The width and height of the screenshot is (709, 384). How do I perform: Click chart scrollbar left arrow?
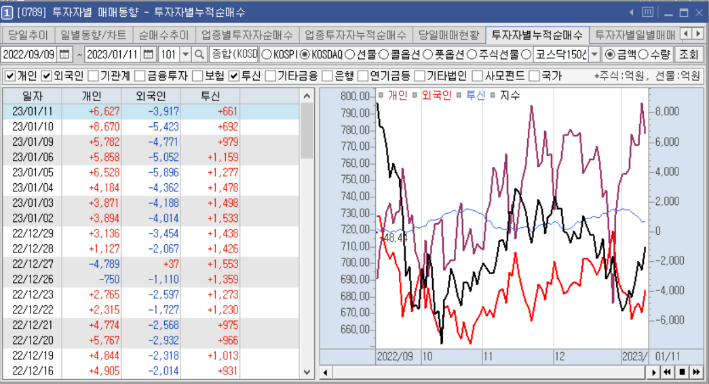(x=325, y=372)
